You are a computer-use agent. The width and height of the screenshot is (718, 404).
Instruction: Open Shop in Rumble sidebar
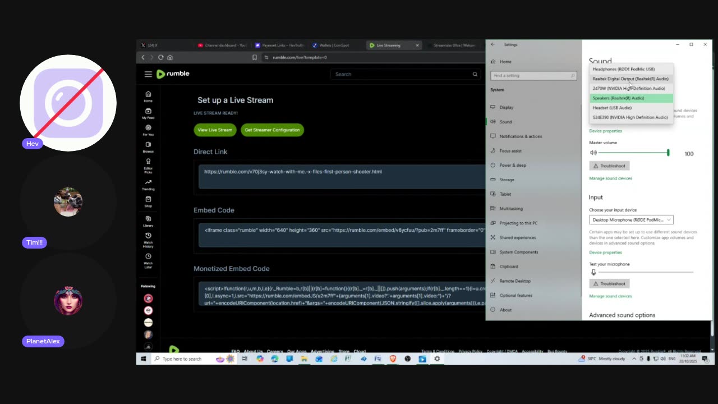coord(148,202)
